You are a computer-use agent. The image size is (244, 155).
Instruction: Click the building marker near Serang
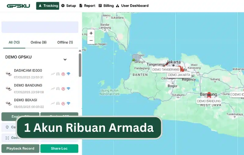136,58
